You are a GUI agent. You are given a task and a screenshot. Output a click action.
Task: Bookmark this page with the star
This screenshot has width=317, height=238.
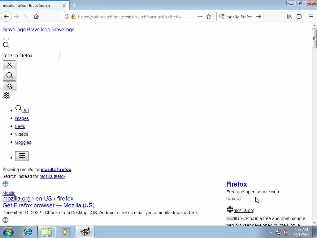click(209, 17)
